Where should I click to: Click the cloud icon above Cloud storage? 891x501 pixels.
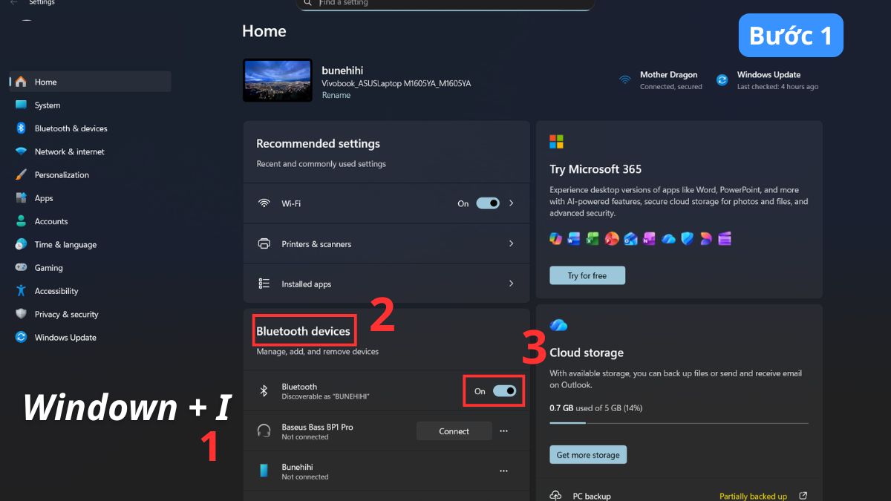pos(558,325)
